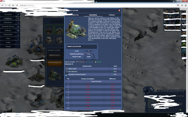Open the Alliance Chat tab
The width and height of the screenshot is (188, 117).
(172, 90)
